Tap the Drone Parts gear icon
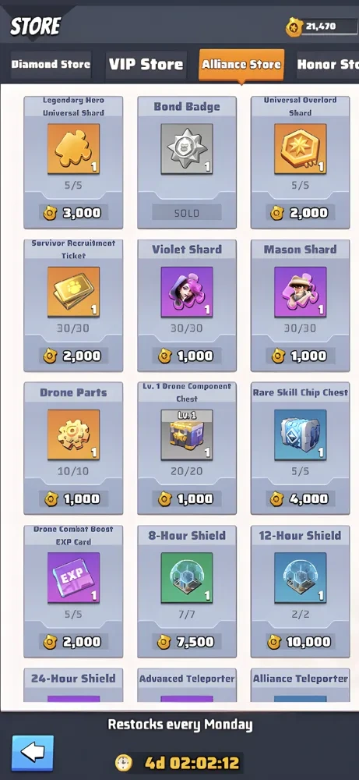 pos(73,434)
